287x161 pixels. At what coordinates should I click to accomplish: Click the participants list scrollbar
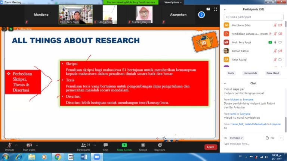286,24
